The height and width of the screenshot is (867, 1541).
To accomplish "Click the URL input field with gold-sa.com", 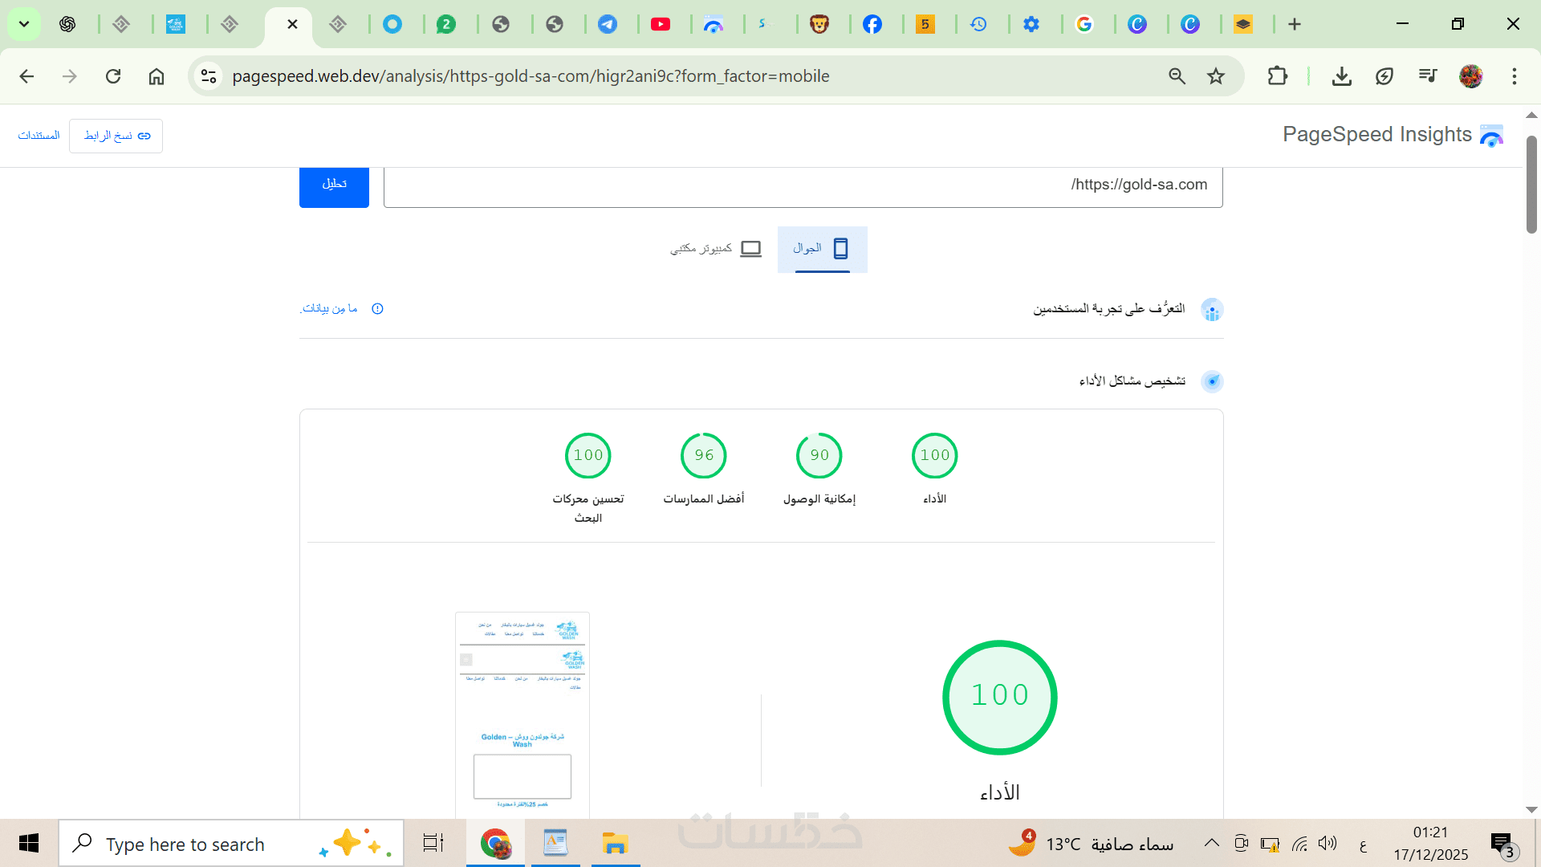I will 803,185.
